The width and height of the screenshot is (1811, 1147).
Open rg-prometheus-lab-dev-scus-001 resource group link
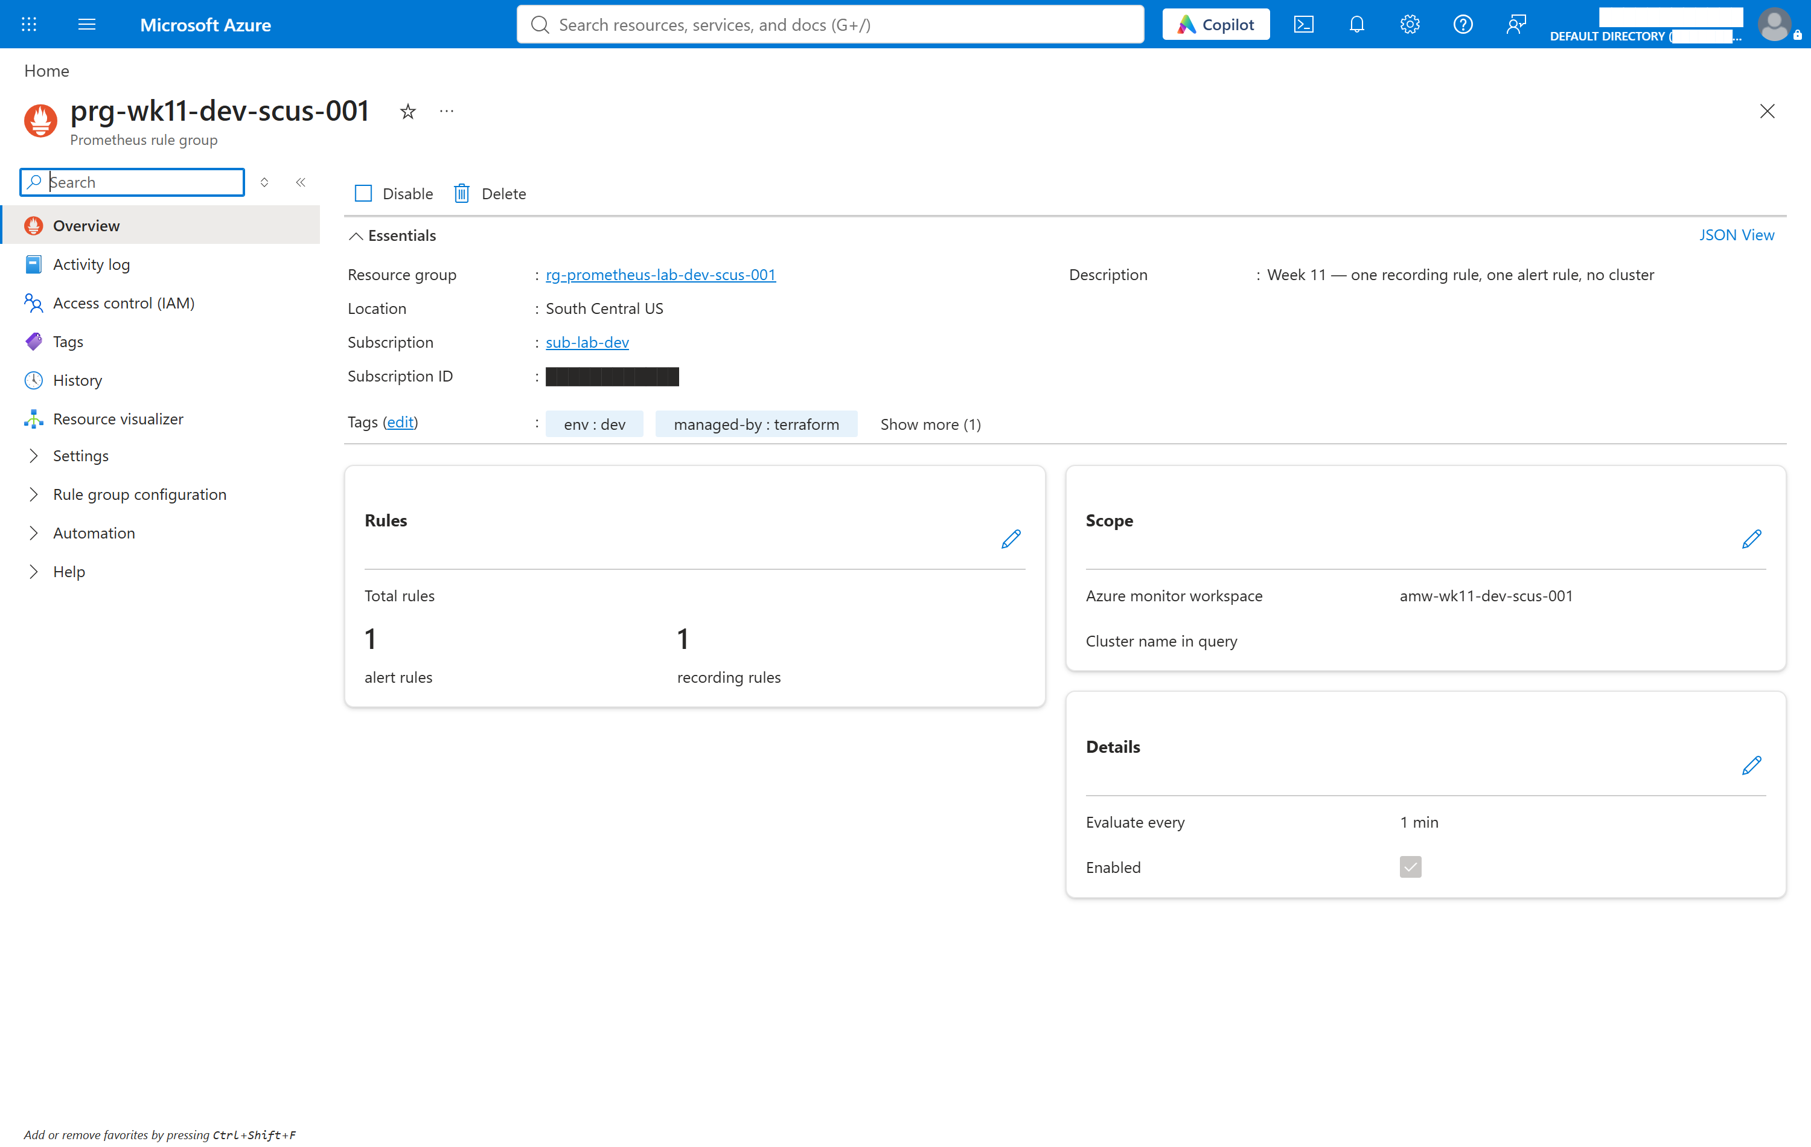(x=660, y=275)
